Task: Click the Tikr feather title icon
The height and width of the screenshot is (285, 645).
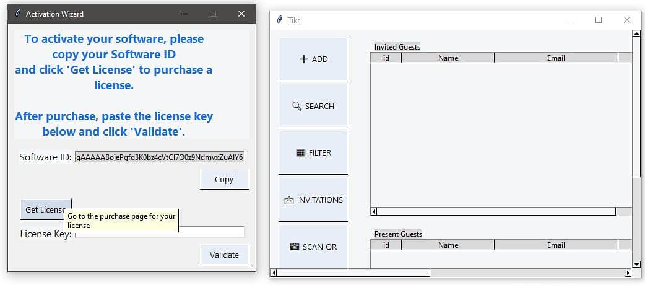Action: pyautogui.click(x=280, y=20)
